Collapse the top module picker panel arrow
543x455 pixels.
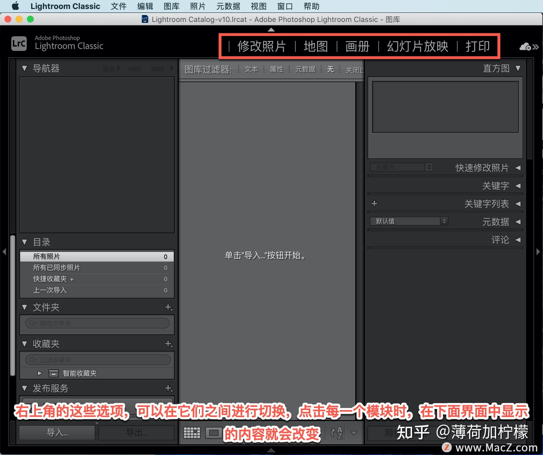pos(271,29)
